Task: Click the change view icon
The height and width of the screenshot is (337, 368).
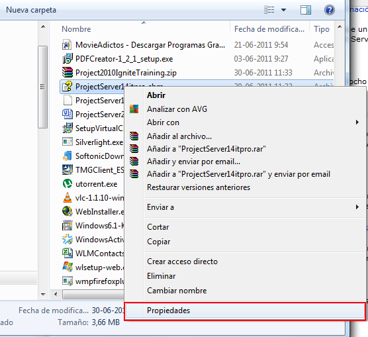Action: click(x=269, y=10)
